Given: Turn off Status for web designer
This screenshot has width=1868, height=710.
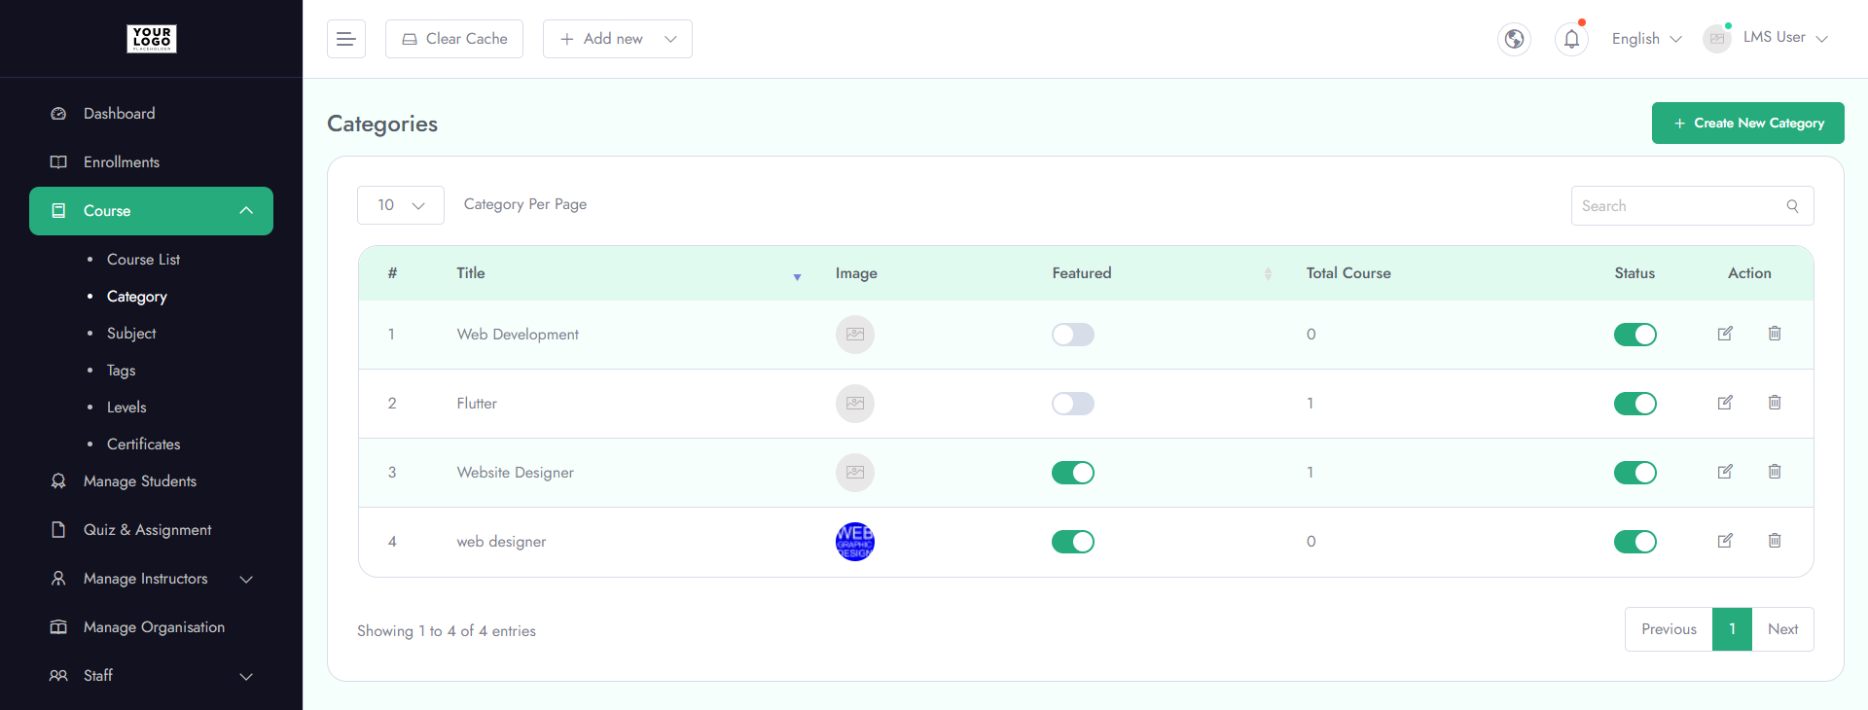Looking at the screenshot, I should tap(1635, 542).
